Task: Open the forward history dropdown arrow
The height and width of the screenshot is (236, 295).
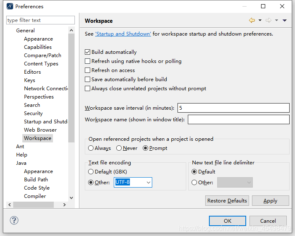Action: click(276, 20)
